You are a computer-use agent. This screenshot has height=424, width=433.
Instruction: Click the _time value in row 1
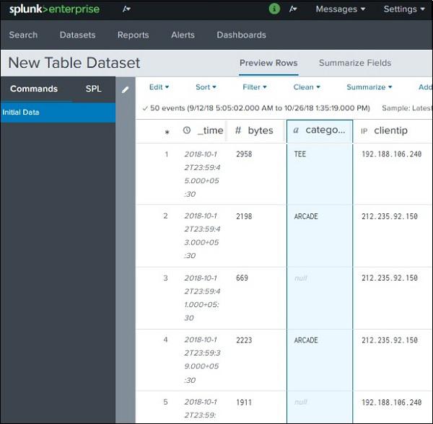click(x=202, y=174)
